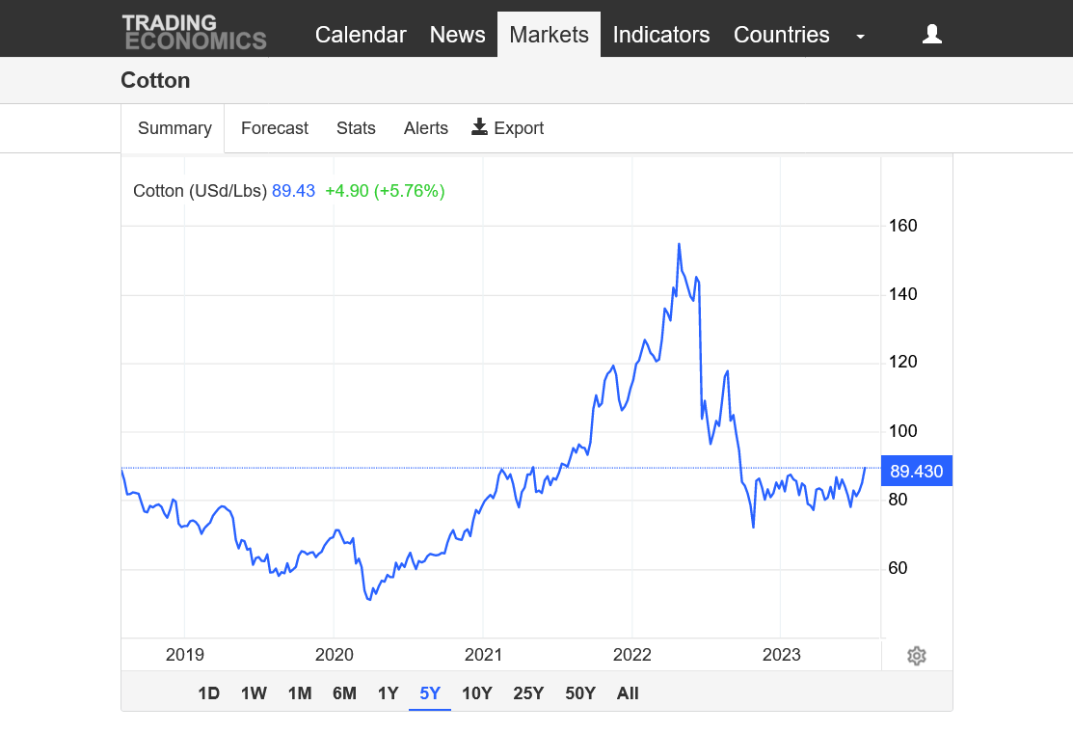Select the 1W time range
Screen dimensions: 1073x733
click(x=254, y=693)
